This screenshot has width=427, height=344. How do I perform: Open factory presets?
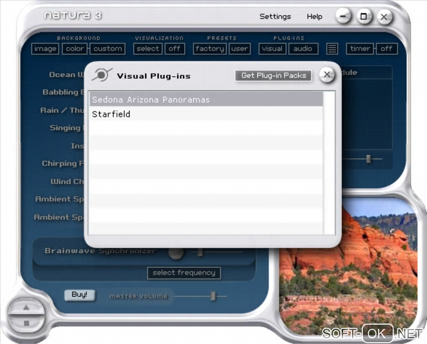tap(210, 48)
